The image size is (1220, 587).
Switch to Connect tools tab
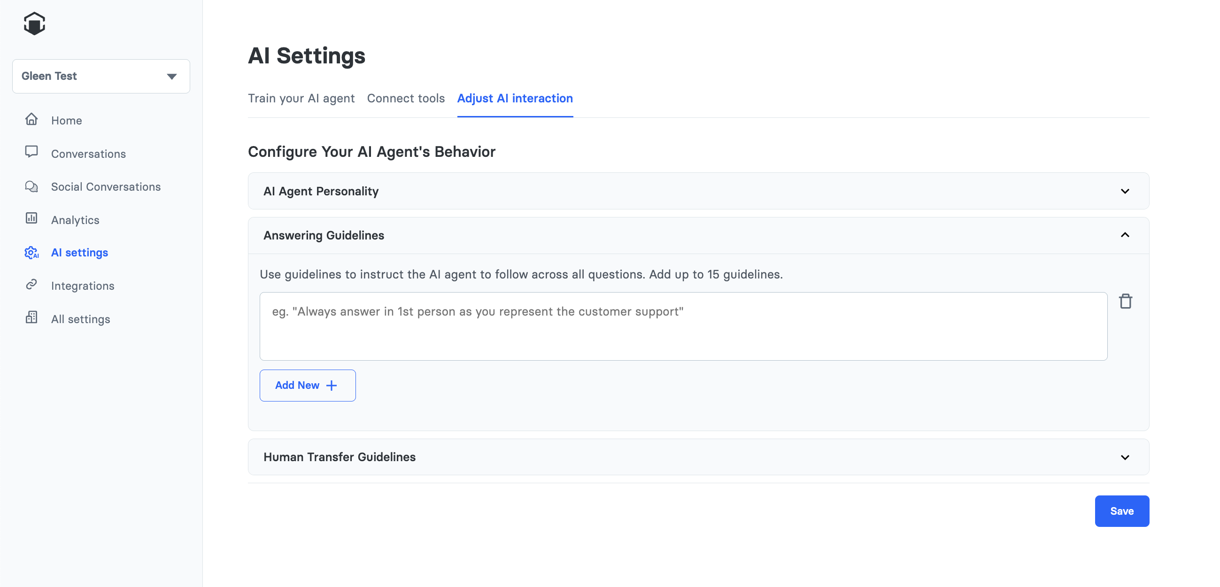[x=406, y=98]
